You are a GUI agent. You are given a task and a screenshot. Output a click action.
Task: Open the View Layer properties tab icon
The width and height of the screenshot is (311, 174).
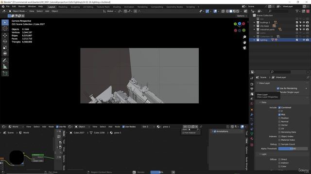point(252,94)
